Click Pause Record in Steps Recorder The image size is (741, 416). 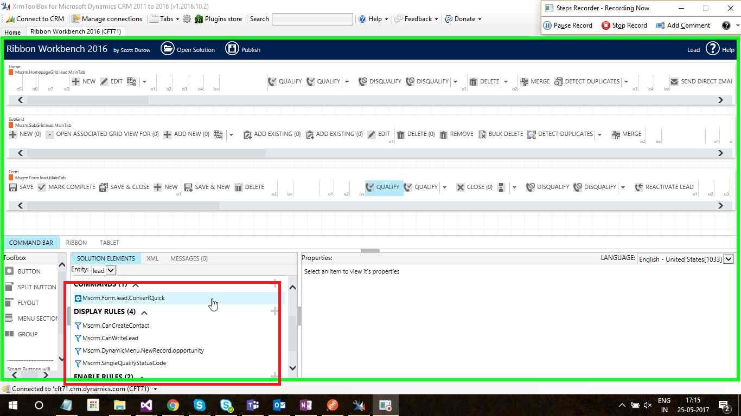point(568,25)
